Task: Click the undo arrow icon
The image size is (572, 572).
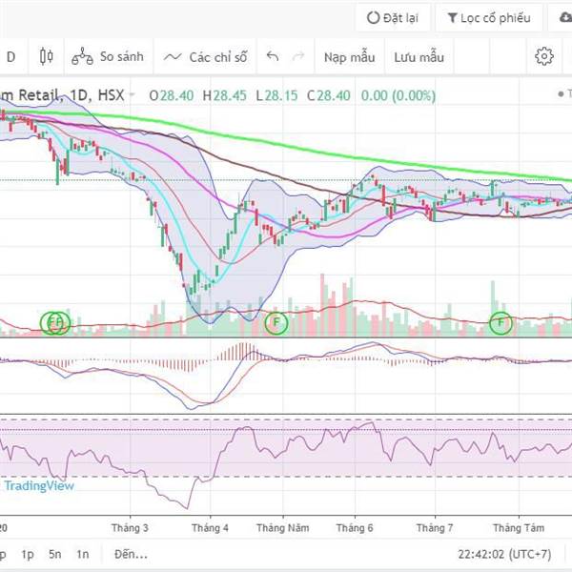Action: pos(273,56)
